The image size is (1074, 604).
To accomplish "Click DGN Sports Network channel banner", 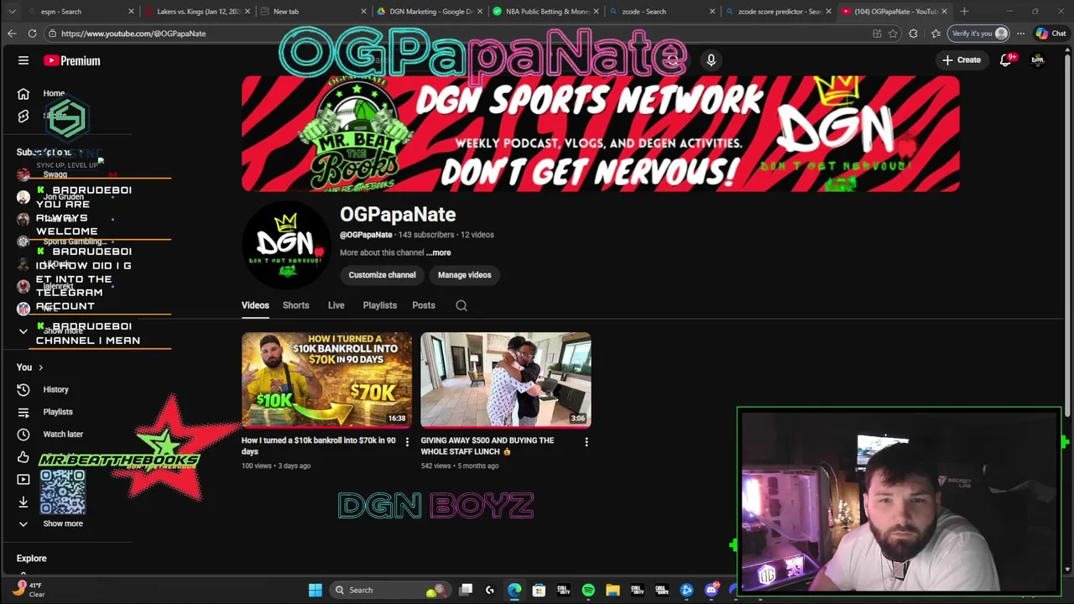I will pos(600,134).
